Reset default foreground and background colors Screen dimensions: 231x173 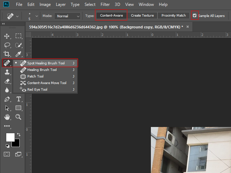pyautogui.click(x=8, y=146)
